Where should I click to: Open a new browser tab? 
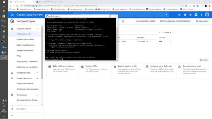click(64, 2)
